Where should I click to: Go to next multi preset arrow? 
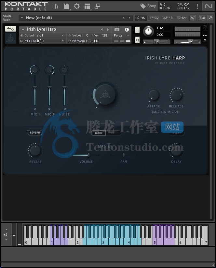(129, 18)
